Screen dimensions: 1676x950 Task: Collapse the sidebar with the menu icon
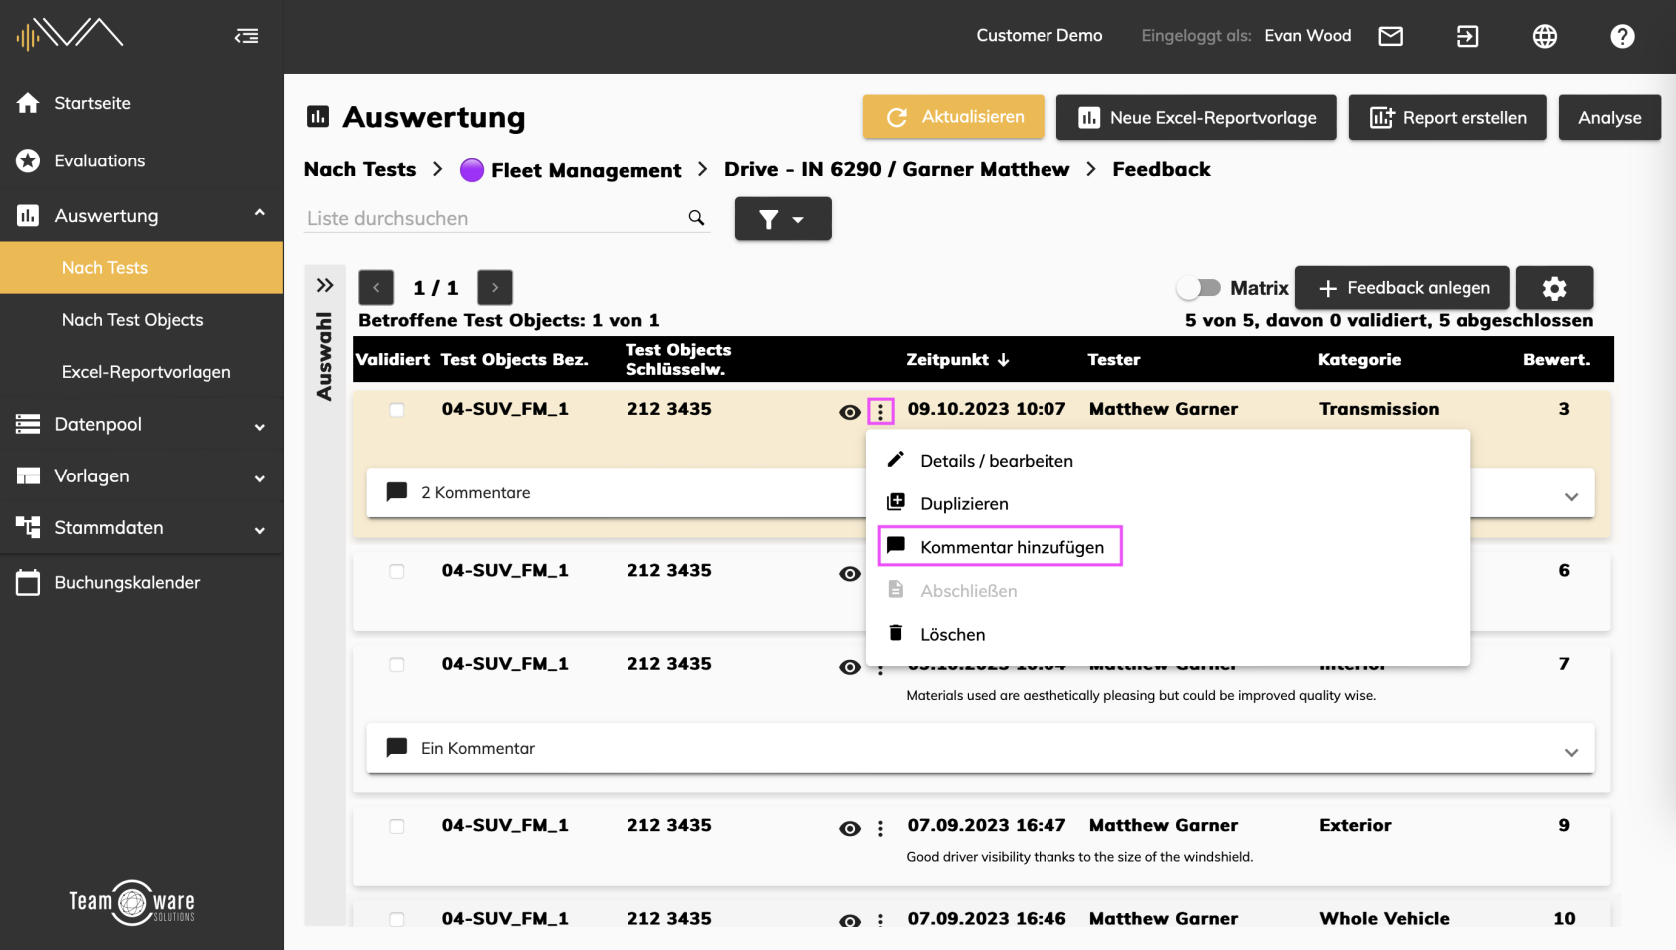[x=246, y=36]
